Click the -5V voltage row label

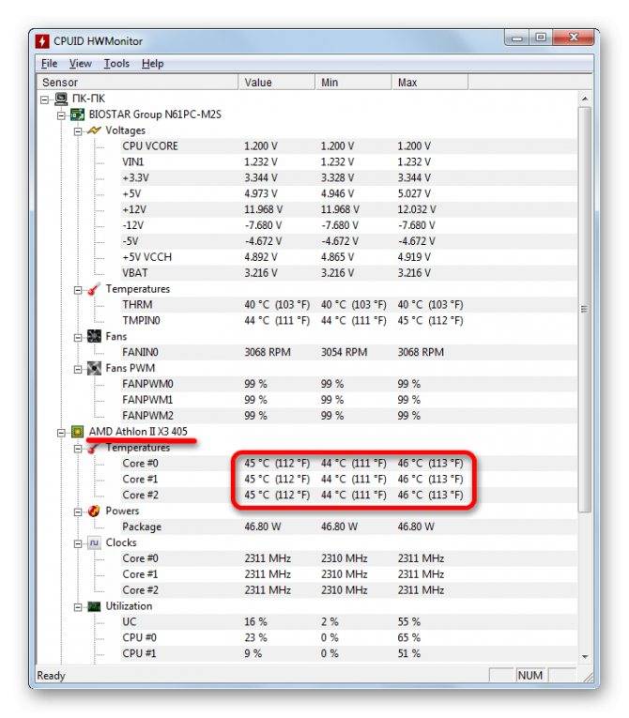pos(130,241)
